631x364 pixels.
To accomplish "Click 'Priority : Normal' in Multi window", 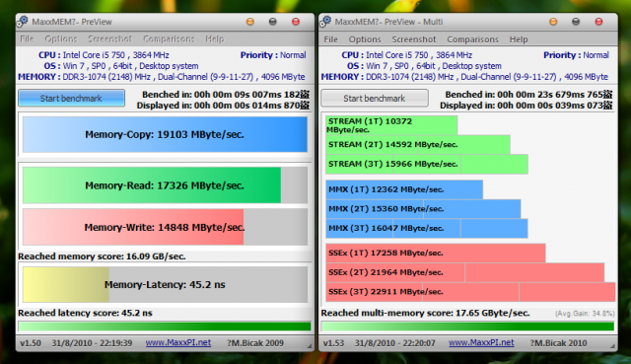I will 576,55.
